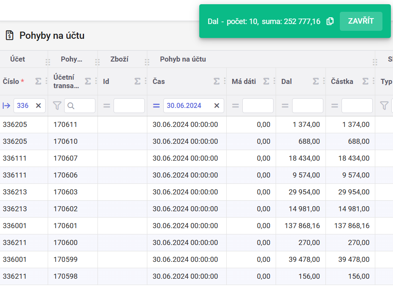Change the equals operator for Id filter
Viewport: 393px width, 288px height.
point(107,106)
